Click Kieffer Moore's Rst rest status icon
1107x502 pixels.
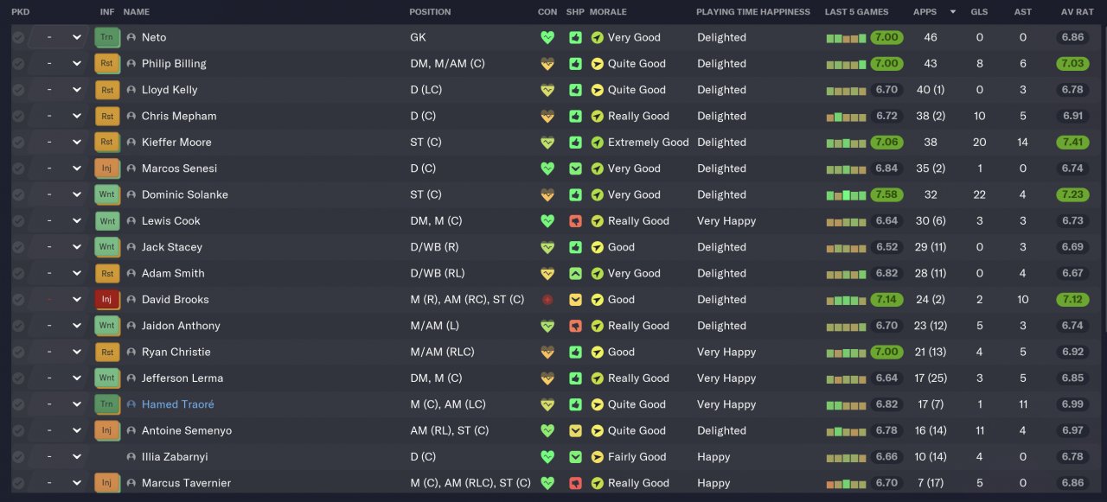[106, 143]
